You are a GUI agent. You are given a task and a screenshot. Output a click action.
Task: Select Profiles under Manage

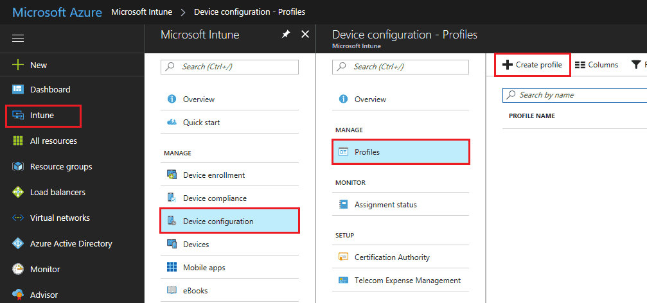(400, 151)
